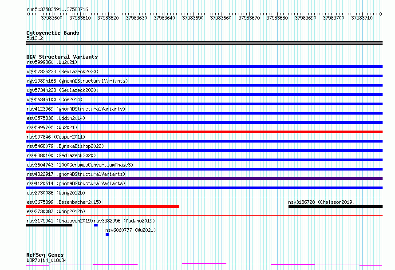Open variant esv3675399 (Besenbacher2015)
395x270 pixels.
[64, 202]
